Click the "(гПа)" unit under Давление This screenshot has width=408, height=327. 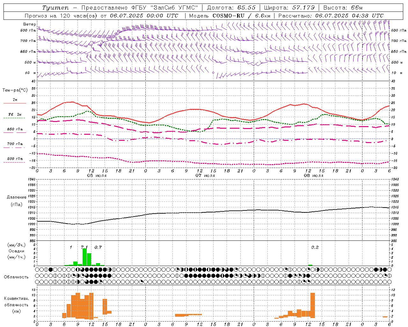17,205
